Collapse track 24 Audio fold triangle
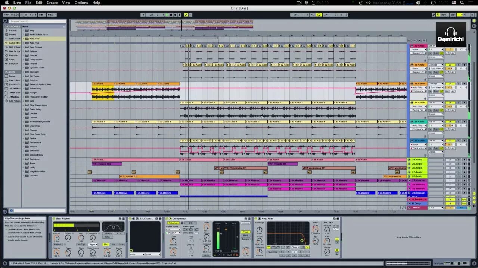Image resolution: width=478 pixels, height=268 pixels. click(412, 84)
